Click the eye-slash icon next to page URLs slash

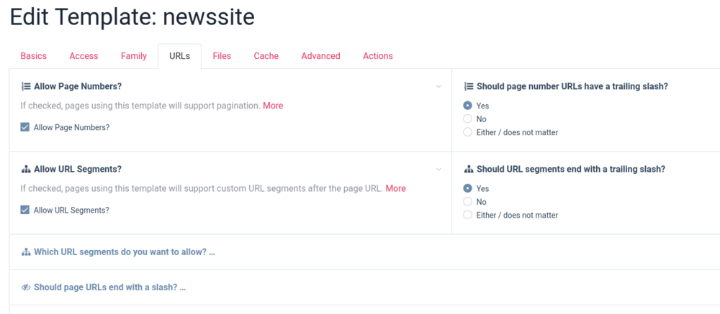pyautogui.click(x=26, y=287)
